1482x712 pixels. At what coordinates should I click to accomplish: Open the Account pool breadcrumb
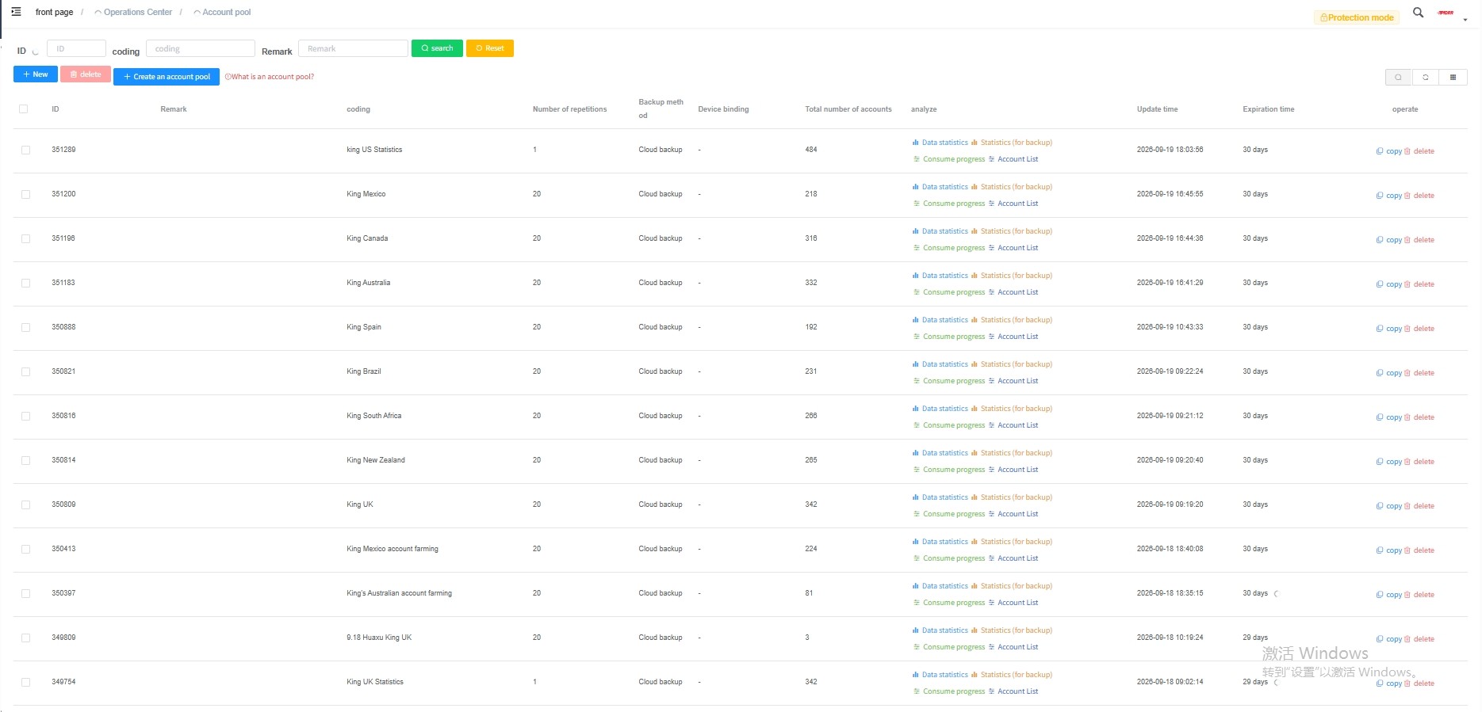(x=222, y=12)
